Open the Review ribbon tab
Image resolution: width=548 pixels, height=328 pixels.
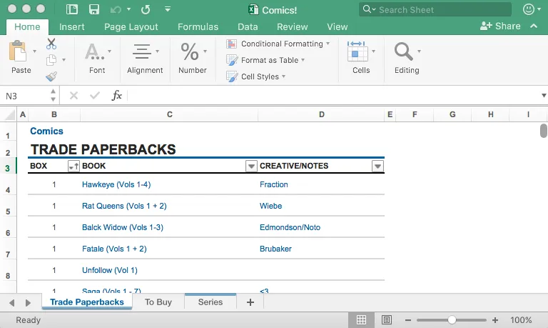click(x=292, y=27)
